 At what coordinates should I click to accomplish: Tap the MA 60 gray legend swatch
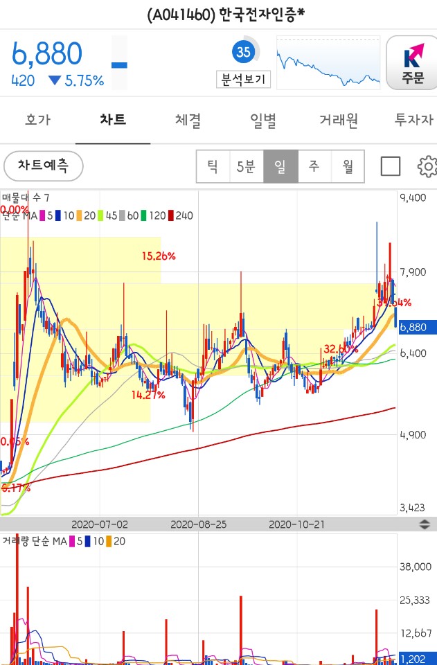122,216
